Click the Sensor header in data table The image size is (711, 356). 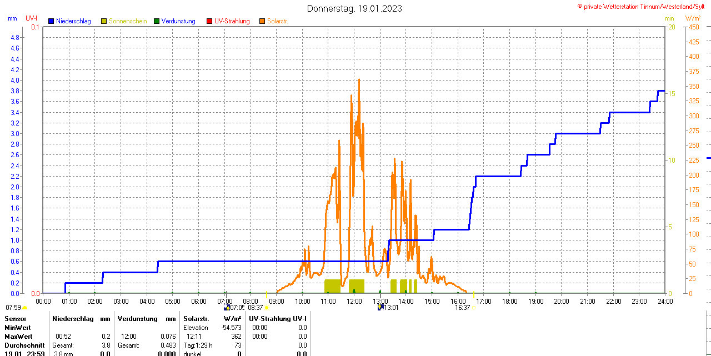pyautogui.click(x=16, y=319)
